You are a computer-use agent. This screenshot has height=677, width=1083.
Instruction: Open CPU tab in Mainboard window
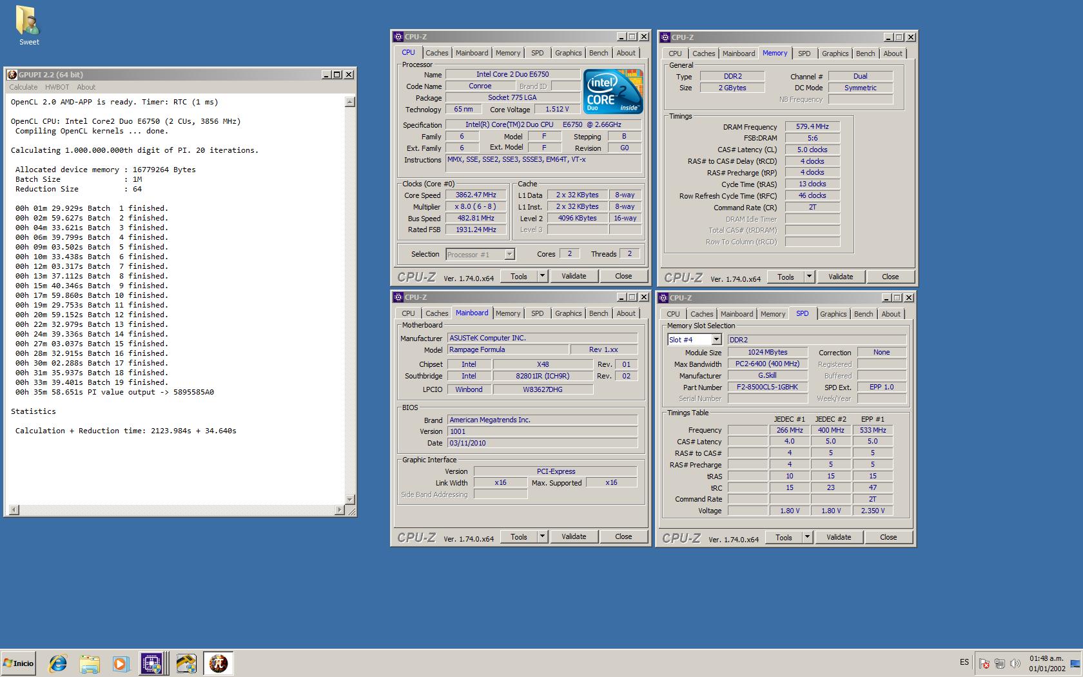tap(408, 313)
